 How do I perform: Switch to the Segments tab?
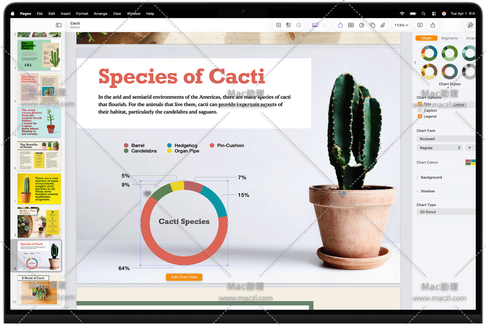[x=450, y=38]
